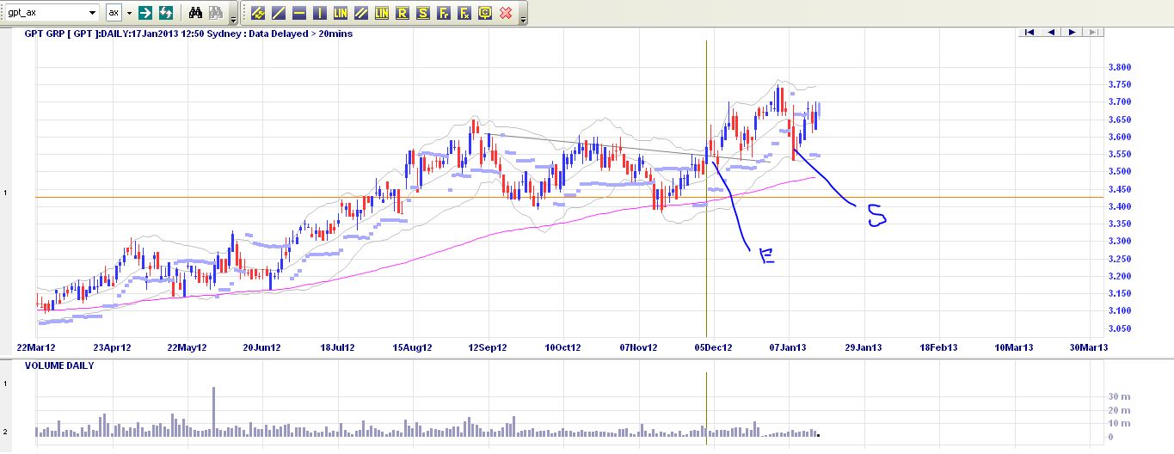Screen dimensions: 1174x454
Task: Click the 20 m volume axis label
Action: pyautogui.click(x=1118, y=410)
